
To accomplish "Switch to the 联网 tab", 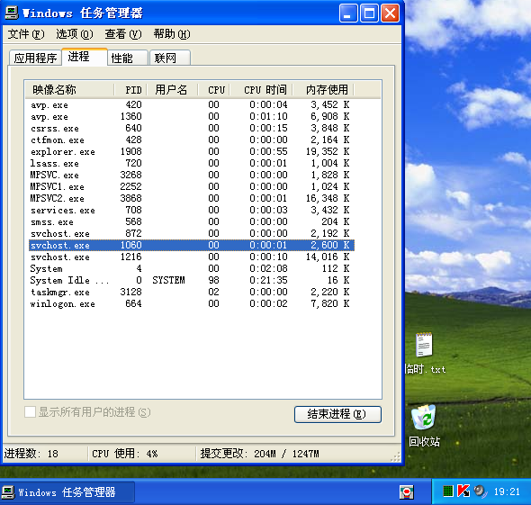I will 170,58.
